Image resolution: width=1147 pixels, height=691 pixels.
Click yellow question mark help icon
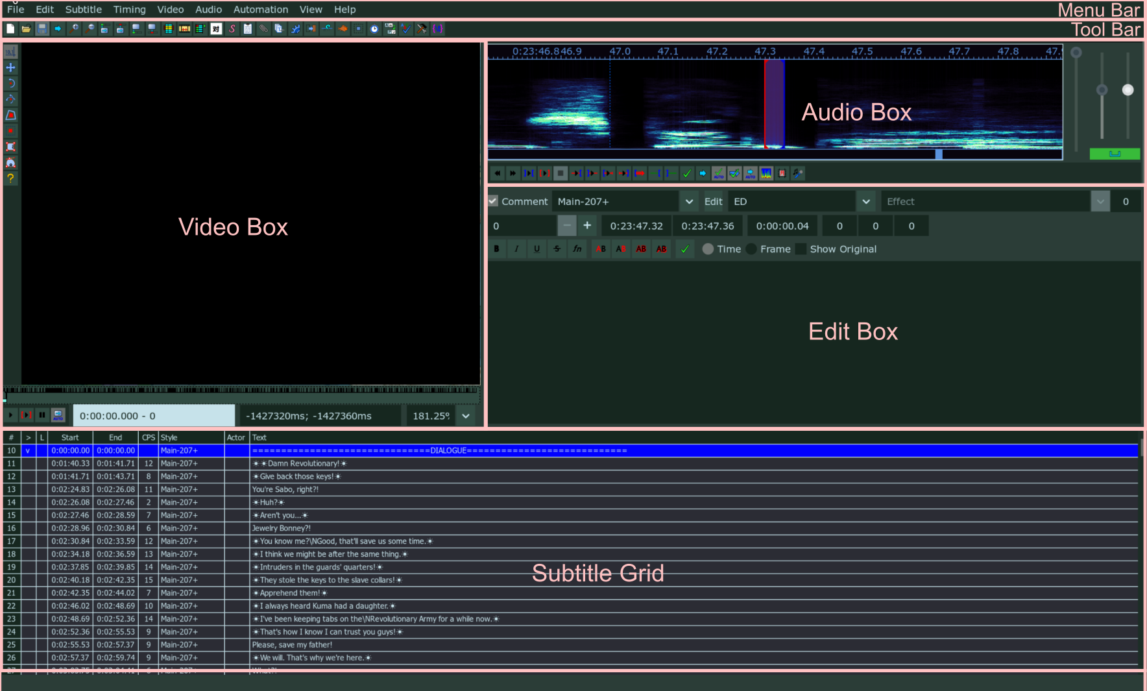pyautogui.click(x=10, y=178)
